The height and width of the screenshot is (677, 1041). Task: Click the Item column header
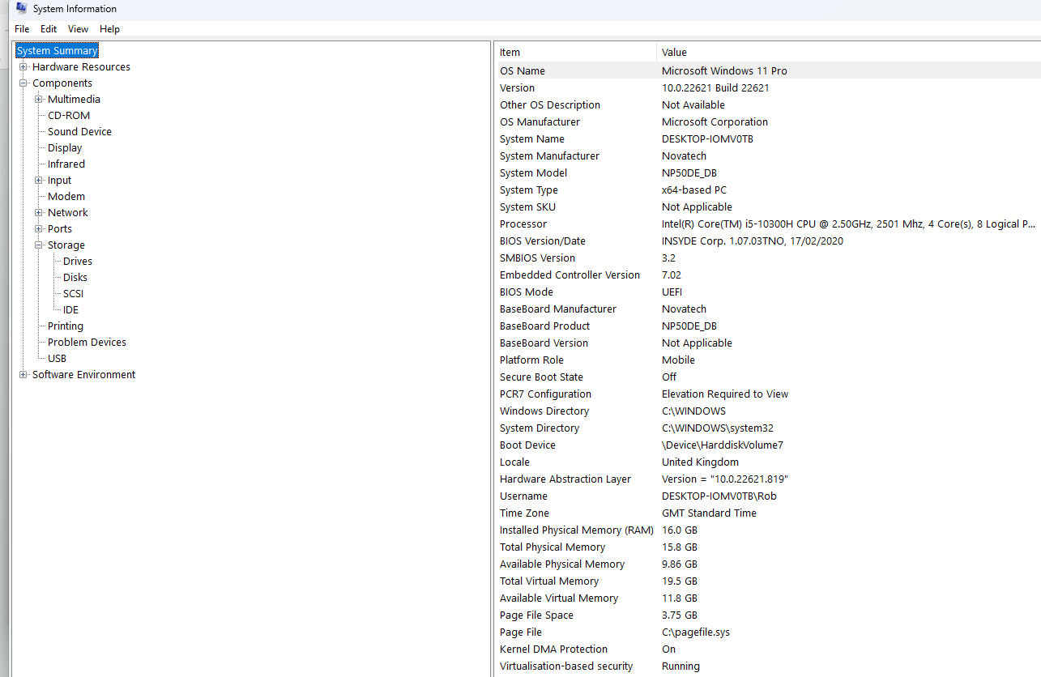tap(575, 53)
